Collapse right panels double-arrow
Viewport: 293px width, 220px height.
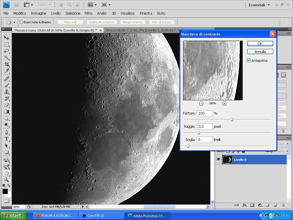coord(290,29)
